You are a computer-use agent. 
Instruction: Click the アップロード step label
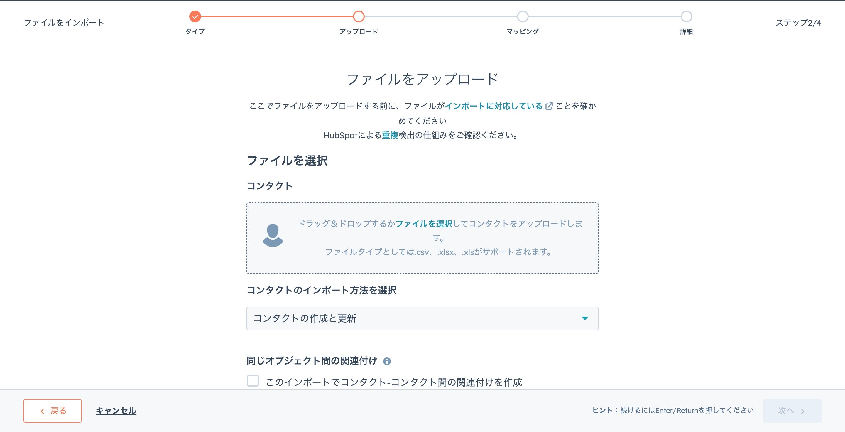click(x=359, y=31)
